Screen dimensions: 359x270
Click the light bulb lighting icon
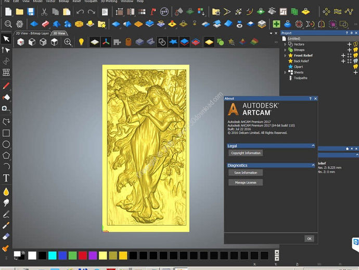81,42
